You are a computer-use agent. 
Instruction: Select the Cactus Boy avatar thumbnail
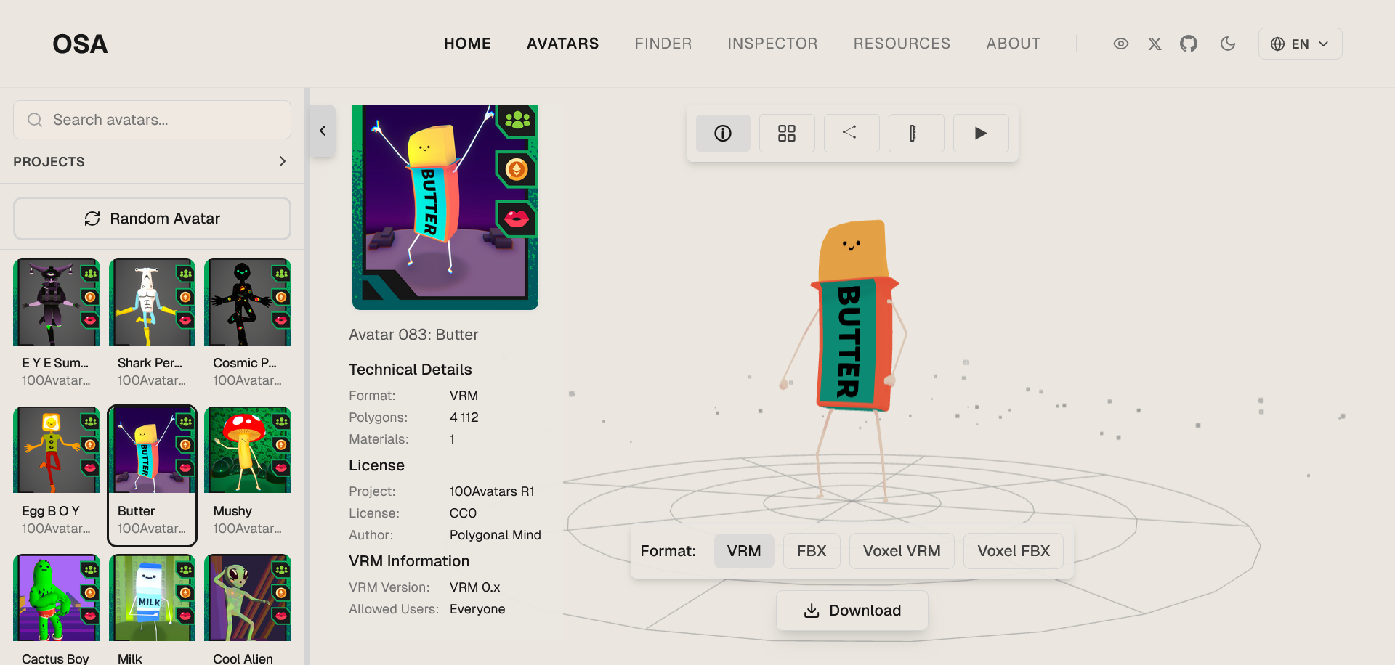[x=57, y=598]
